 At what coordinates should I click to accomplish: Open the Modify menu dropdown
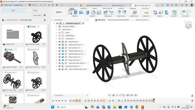pos(93,16)
